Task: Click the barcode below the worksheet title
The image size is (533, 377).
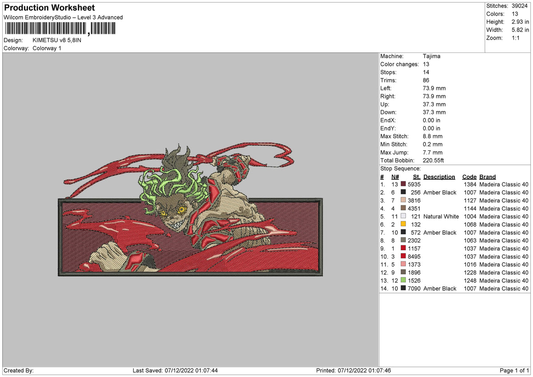Action: 60,29
